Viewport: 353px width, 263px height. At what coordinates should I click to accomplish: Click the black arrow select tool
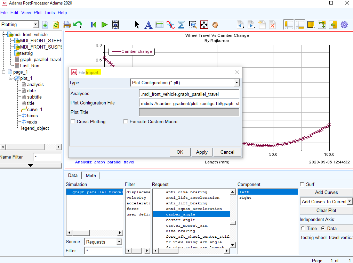[x=137, y=25]
